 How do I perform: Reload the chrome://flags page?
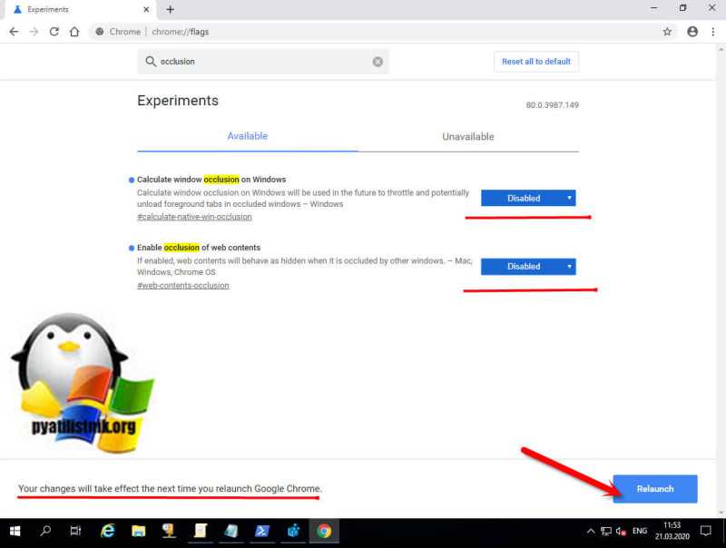[x=54, y=32]
